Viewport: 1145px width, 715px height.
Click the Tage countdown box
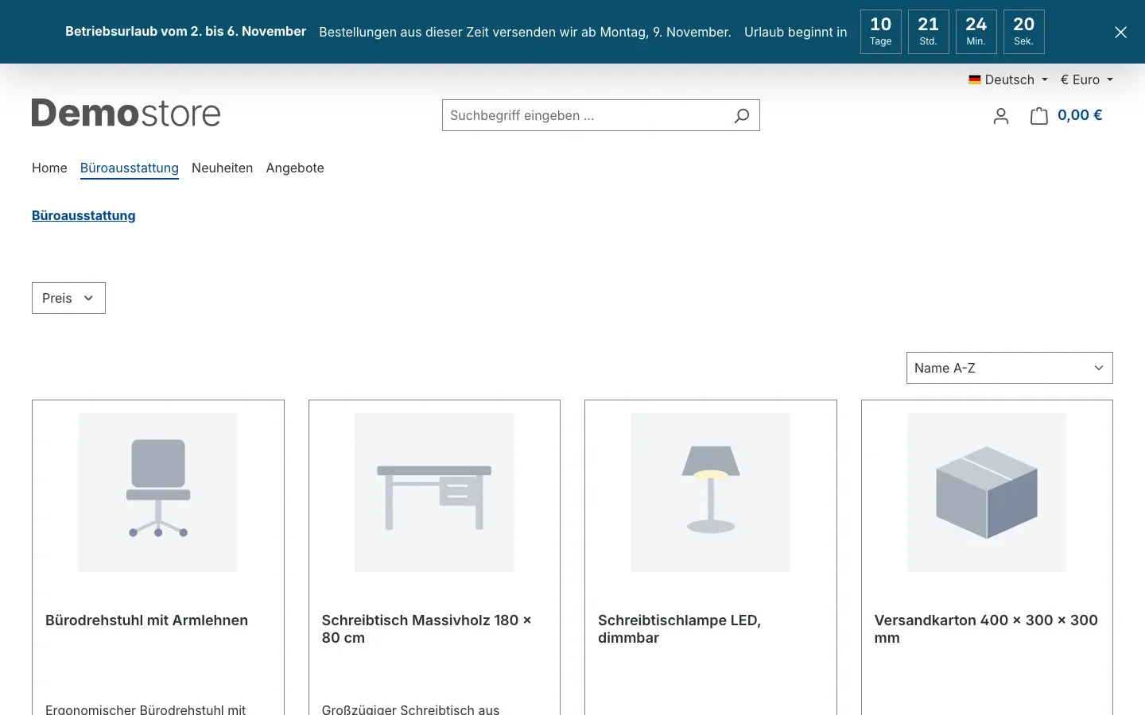click(x=881, y=32)
